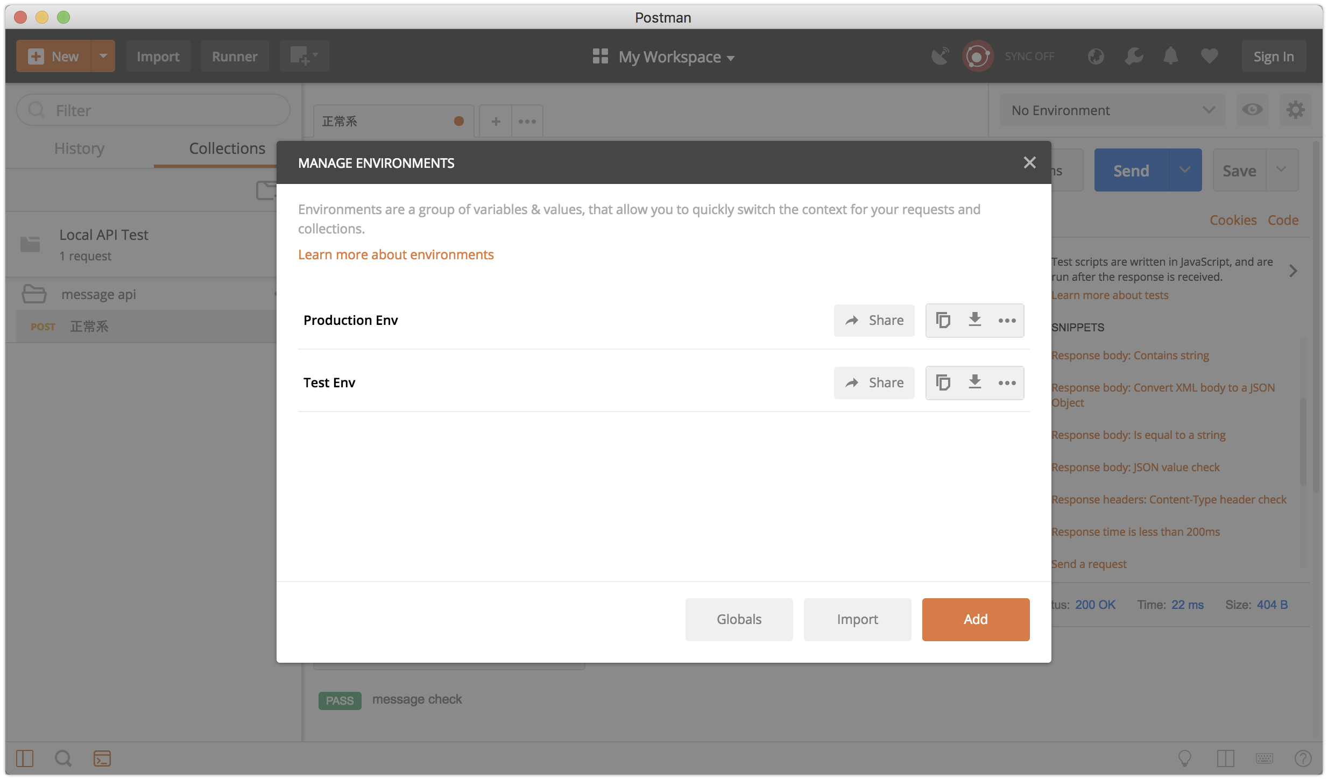This screenshot has height=780, width=1328.
Task: Open more options for Test Env
Action: point(1007,383)
